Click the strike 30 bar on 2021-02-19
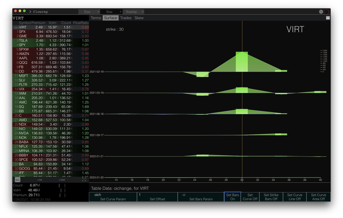The height and width of the screenshot is (218, 343). coord(242,62)
